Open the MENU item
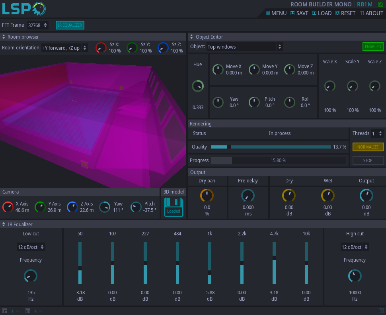Image resolution: width=386 pixels, height=315 pixels. (x=276, y=13)
